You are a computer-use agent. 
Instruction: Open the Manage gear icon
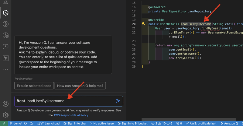(x=5, y=115)
